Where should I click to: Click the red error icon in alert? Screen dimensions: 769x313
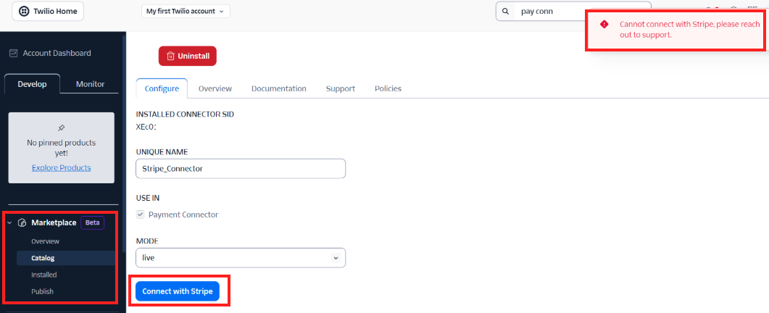click(x=604, y=24)
